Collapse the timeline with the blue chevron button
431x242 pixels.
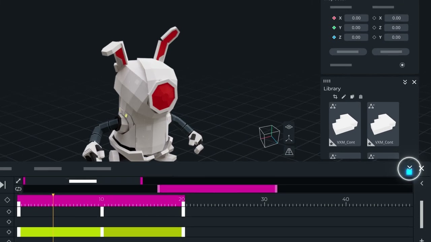click(409, 169)
